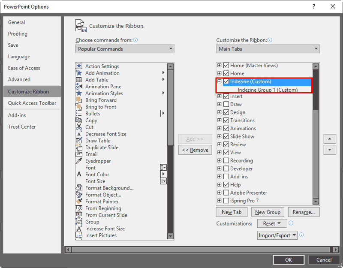This screenshot has height=268, width=343.
Task: Click the Copy command icon
Action: point(79,120)
